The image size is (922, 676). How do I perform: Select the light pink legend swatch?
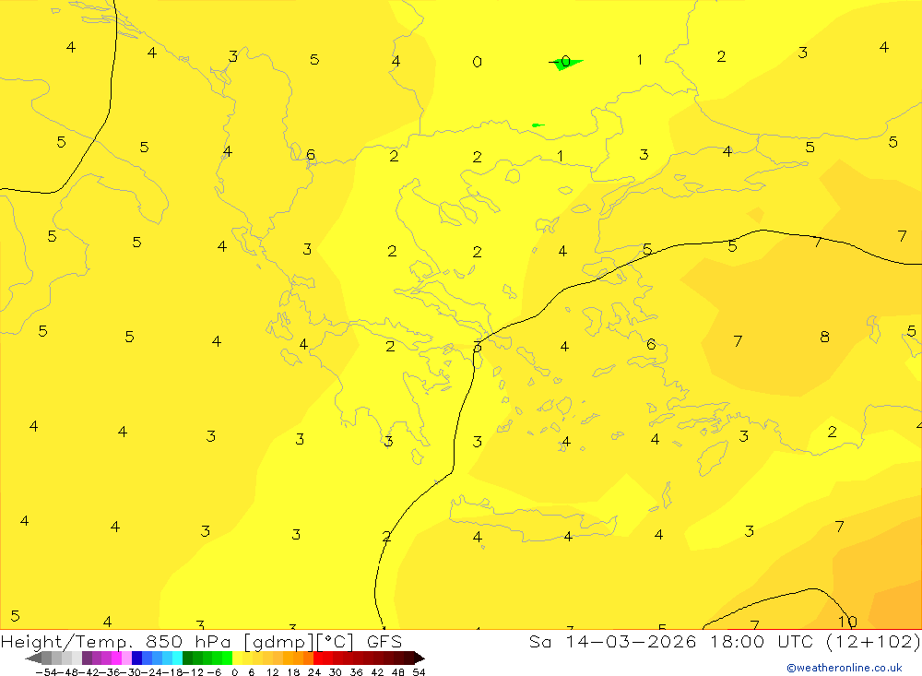click(126, 658)
